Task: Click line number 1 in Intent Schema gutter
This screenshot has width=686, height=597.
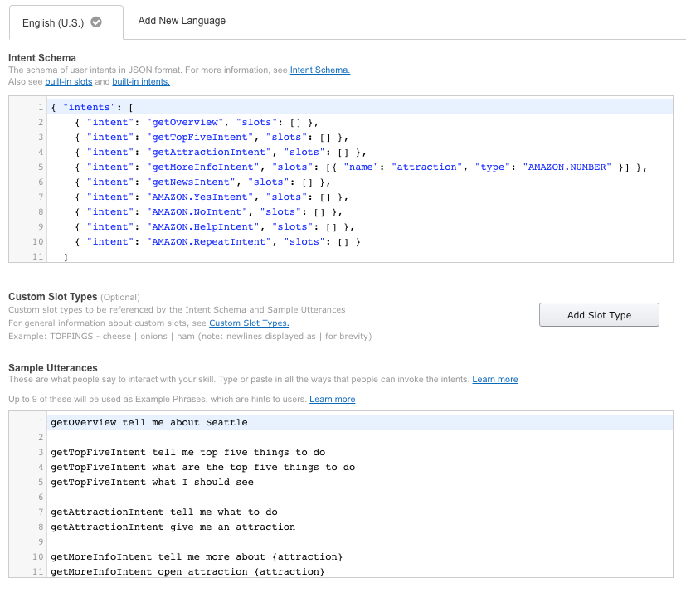Action: click(x=40, y=108)
